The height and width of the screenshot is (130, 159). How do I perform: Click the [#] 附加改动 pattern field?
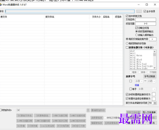(x=51, y=110)
